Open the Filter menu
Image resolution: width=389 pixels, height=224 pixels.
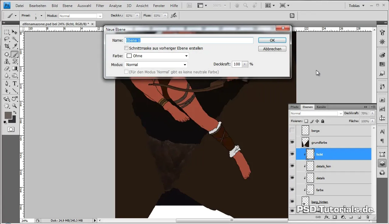coord(100,5)
